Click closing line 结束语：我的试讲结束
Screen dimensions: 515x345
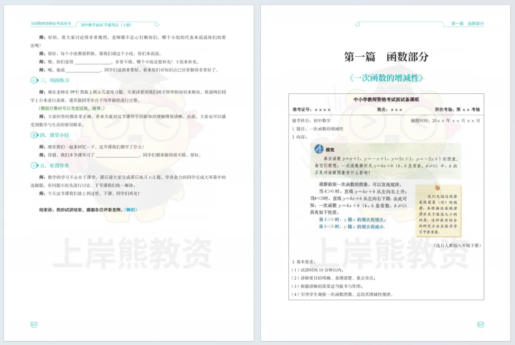coord(88,210)
